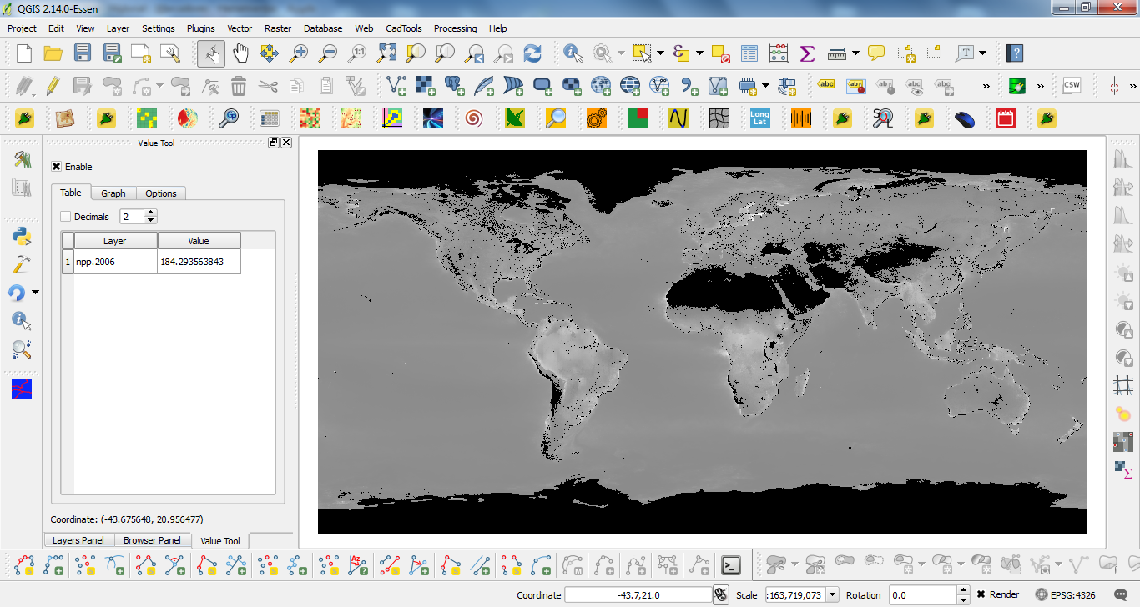
Task: Open dropdown arrow next to undo icon in left toolbar
Action: pos(35,293)
